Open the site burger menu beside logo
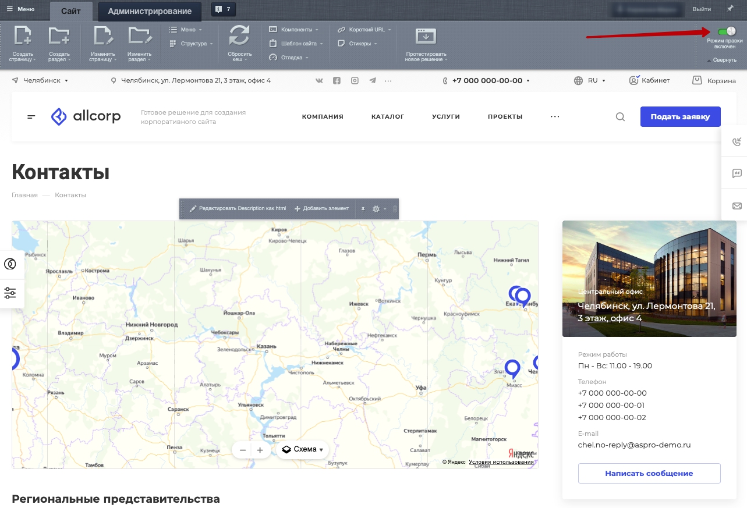Screen dimensions: 747x508 point(31,117)
